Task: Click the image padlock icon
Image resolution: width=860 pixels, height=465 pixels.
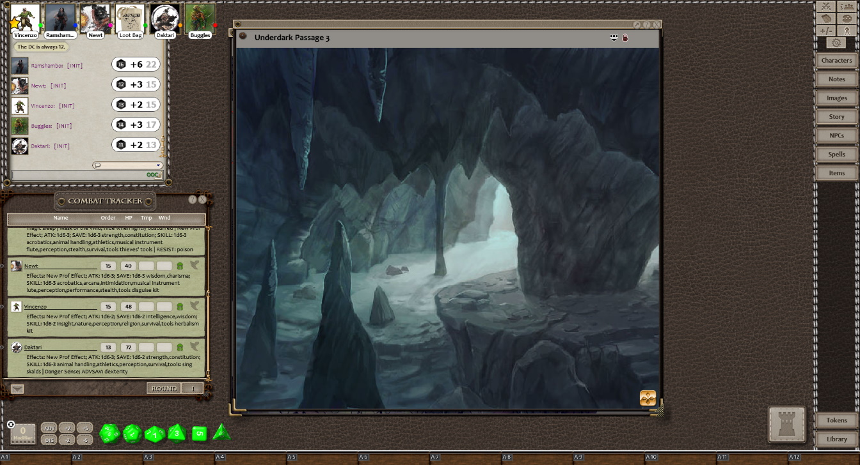Action: pyautogui.click(x=625, y=38)
